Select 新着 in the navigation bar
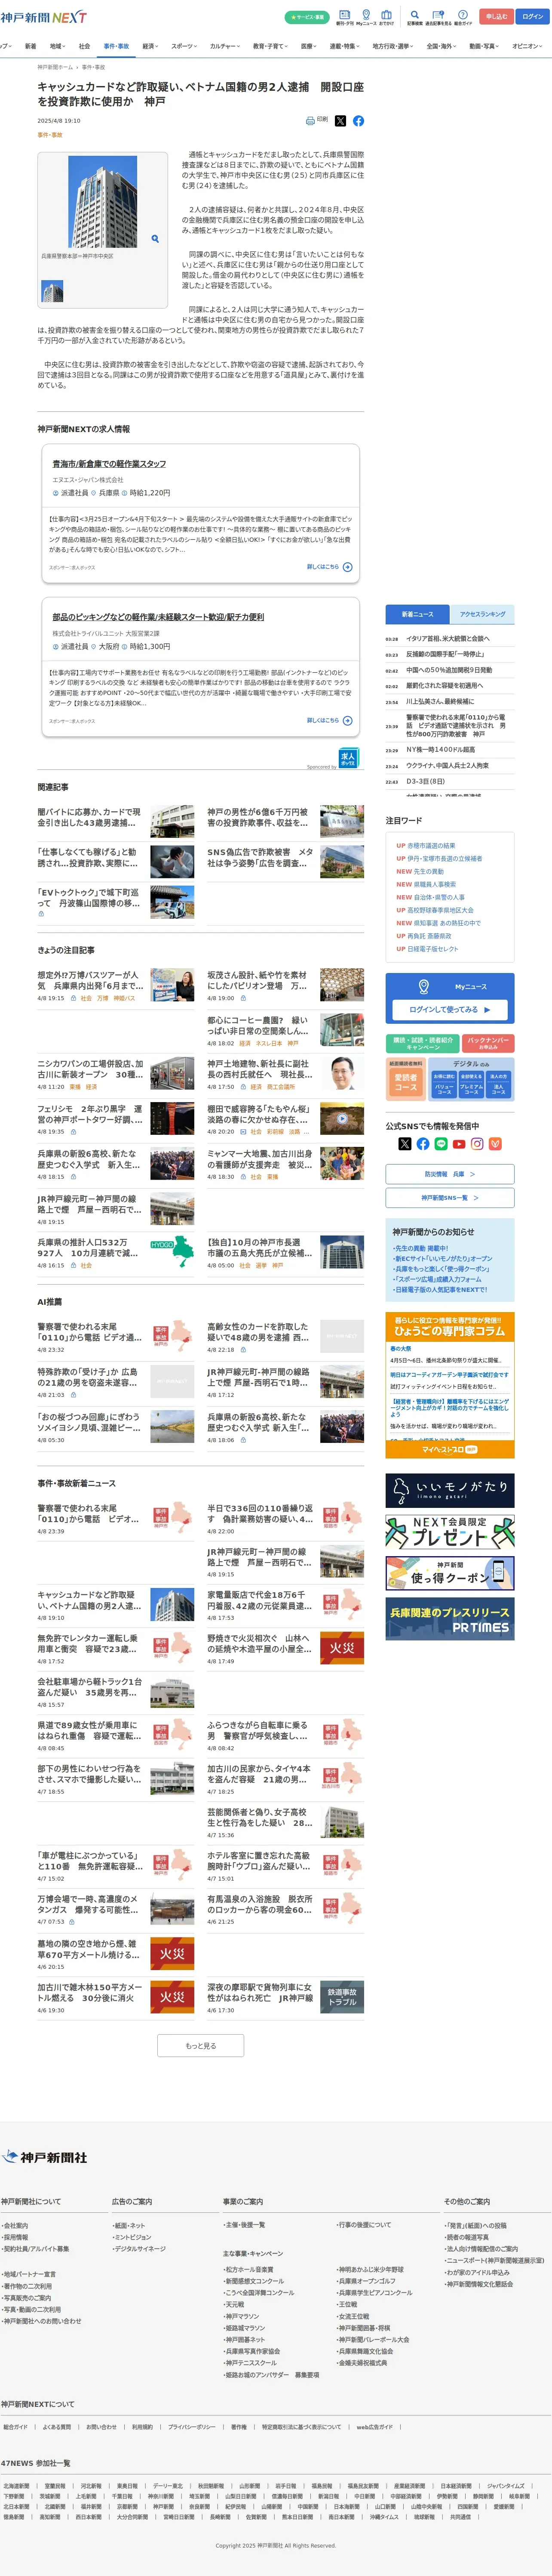The image size is (552, 2576). click(30, 46)
